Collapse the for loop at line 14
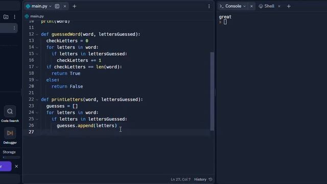 37,48
